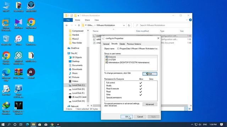227x127 pixels.
Task: Open taskbar search icon
Action: tap(9, 125)
